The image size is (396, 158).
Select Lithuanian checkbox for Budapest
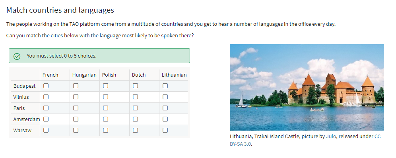click(x=165, y=86)
